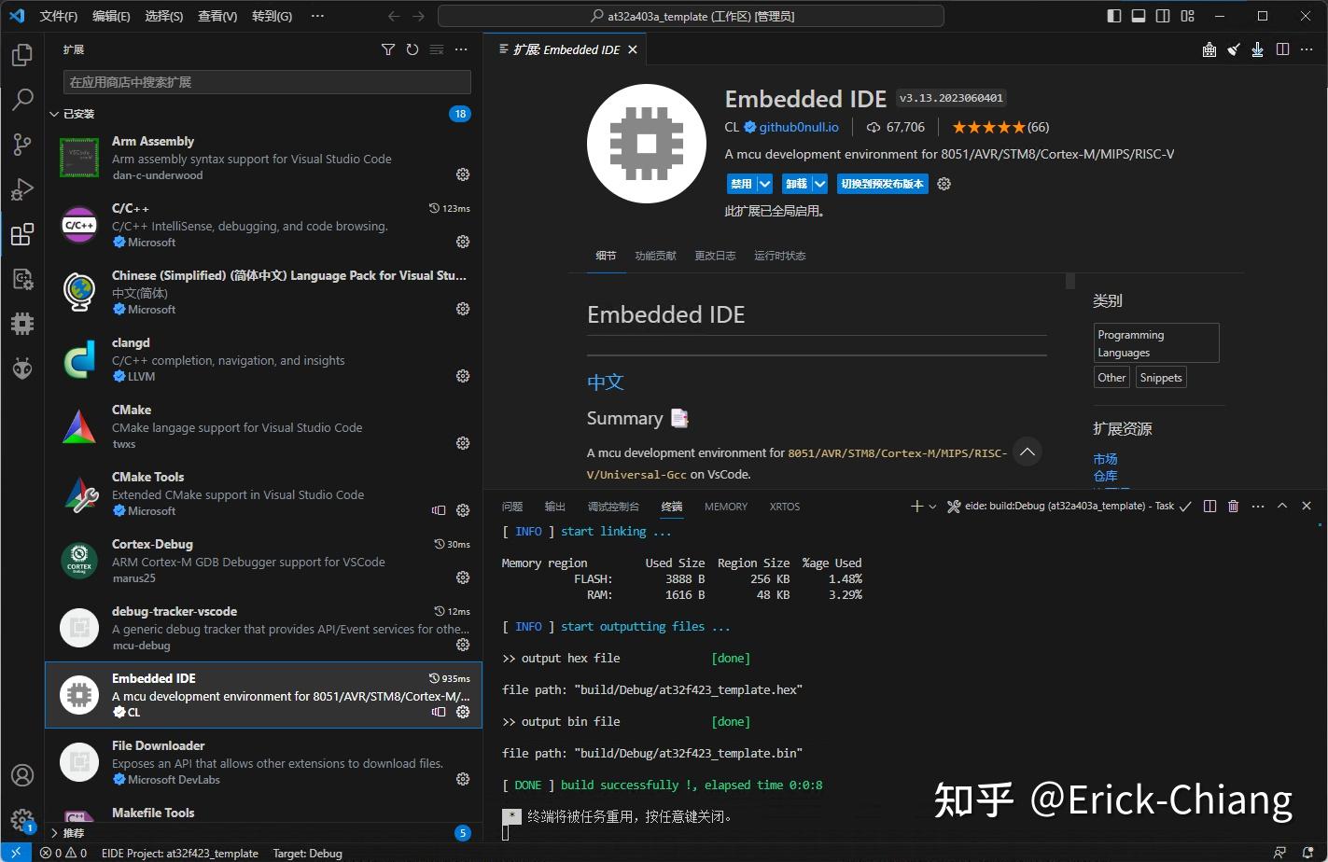
Task: Click the blue flash download icon
Action: click(1258, 49)
